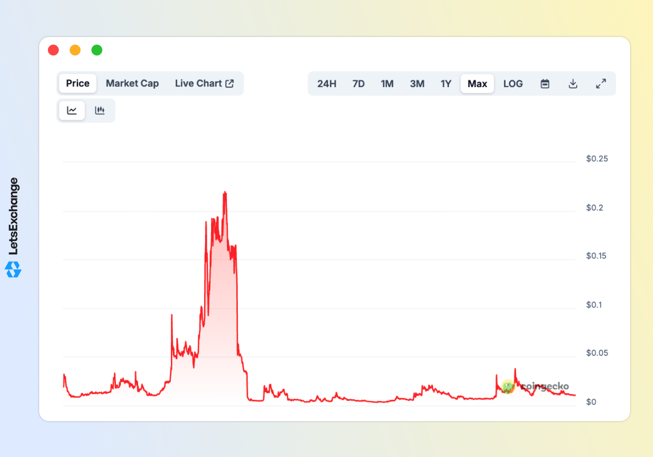Click the red window close dot

(x=53, y=50)
